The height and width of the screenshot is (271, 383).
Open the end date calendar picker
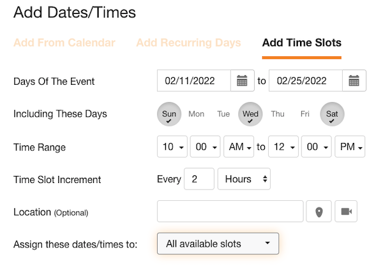pos(354,81)
